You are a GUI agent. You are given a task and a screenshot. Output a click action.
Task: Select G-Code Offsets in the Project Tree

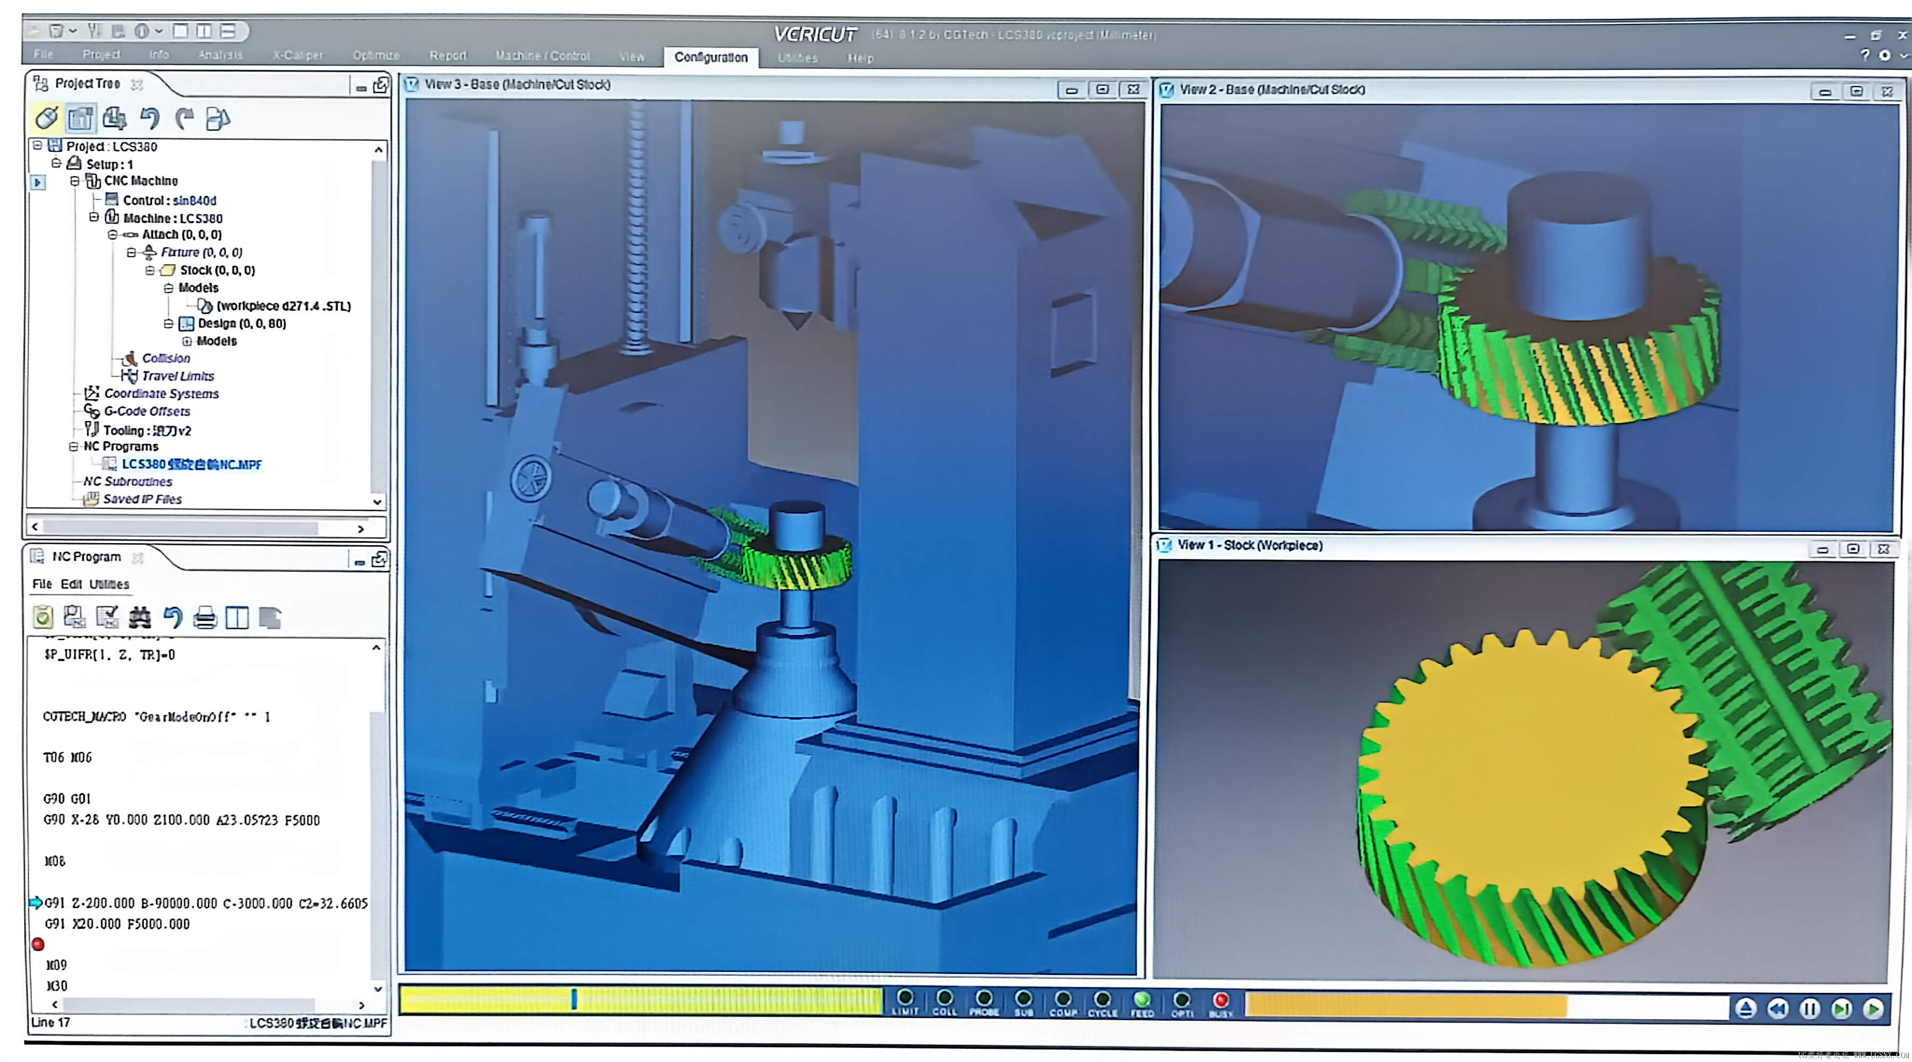tap(147, 411)
